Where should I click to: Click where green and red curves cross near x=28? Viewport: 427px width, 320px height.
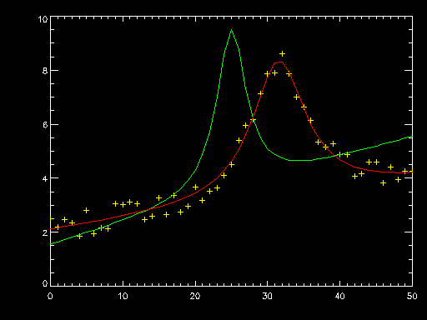(253, 120)
